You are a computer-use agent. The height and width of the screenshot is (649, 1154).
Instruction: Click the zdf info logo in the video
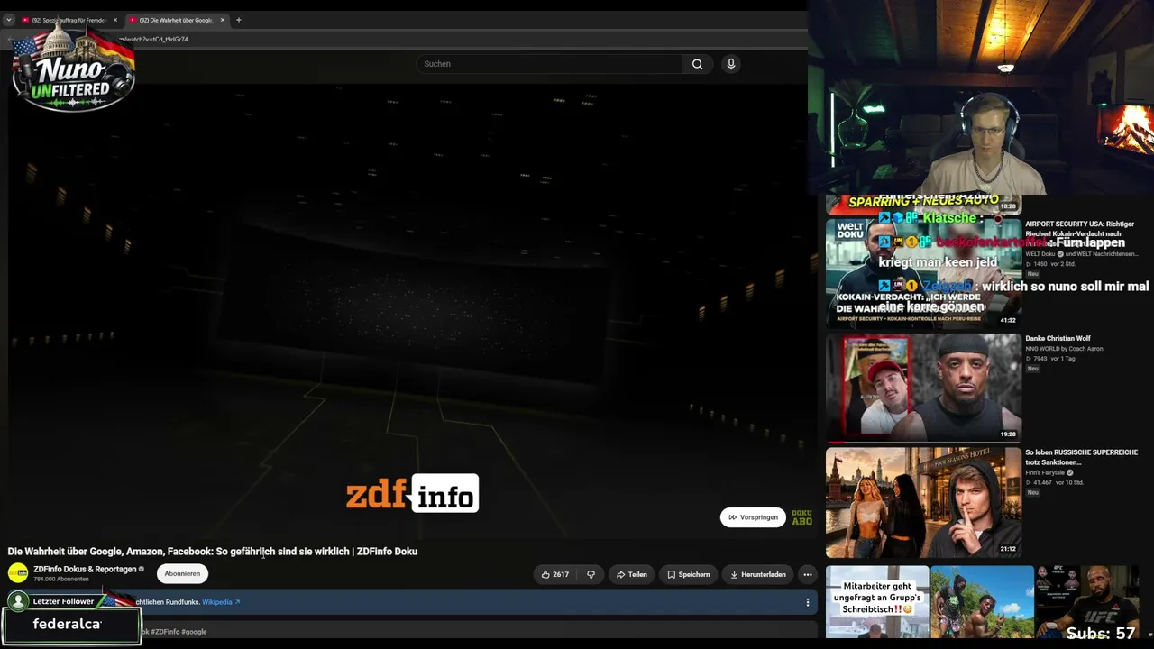(413, 494)
